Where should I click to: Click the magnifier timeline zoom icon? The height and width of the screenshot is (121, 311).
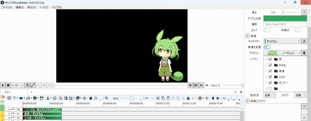click(x=107, y=98)
